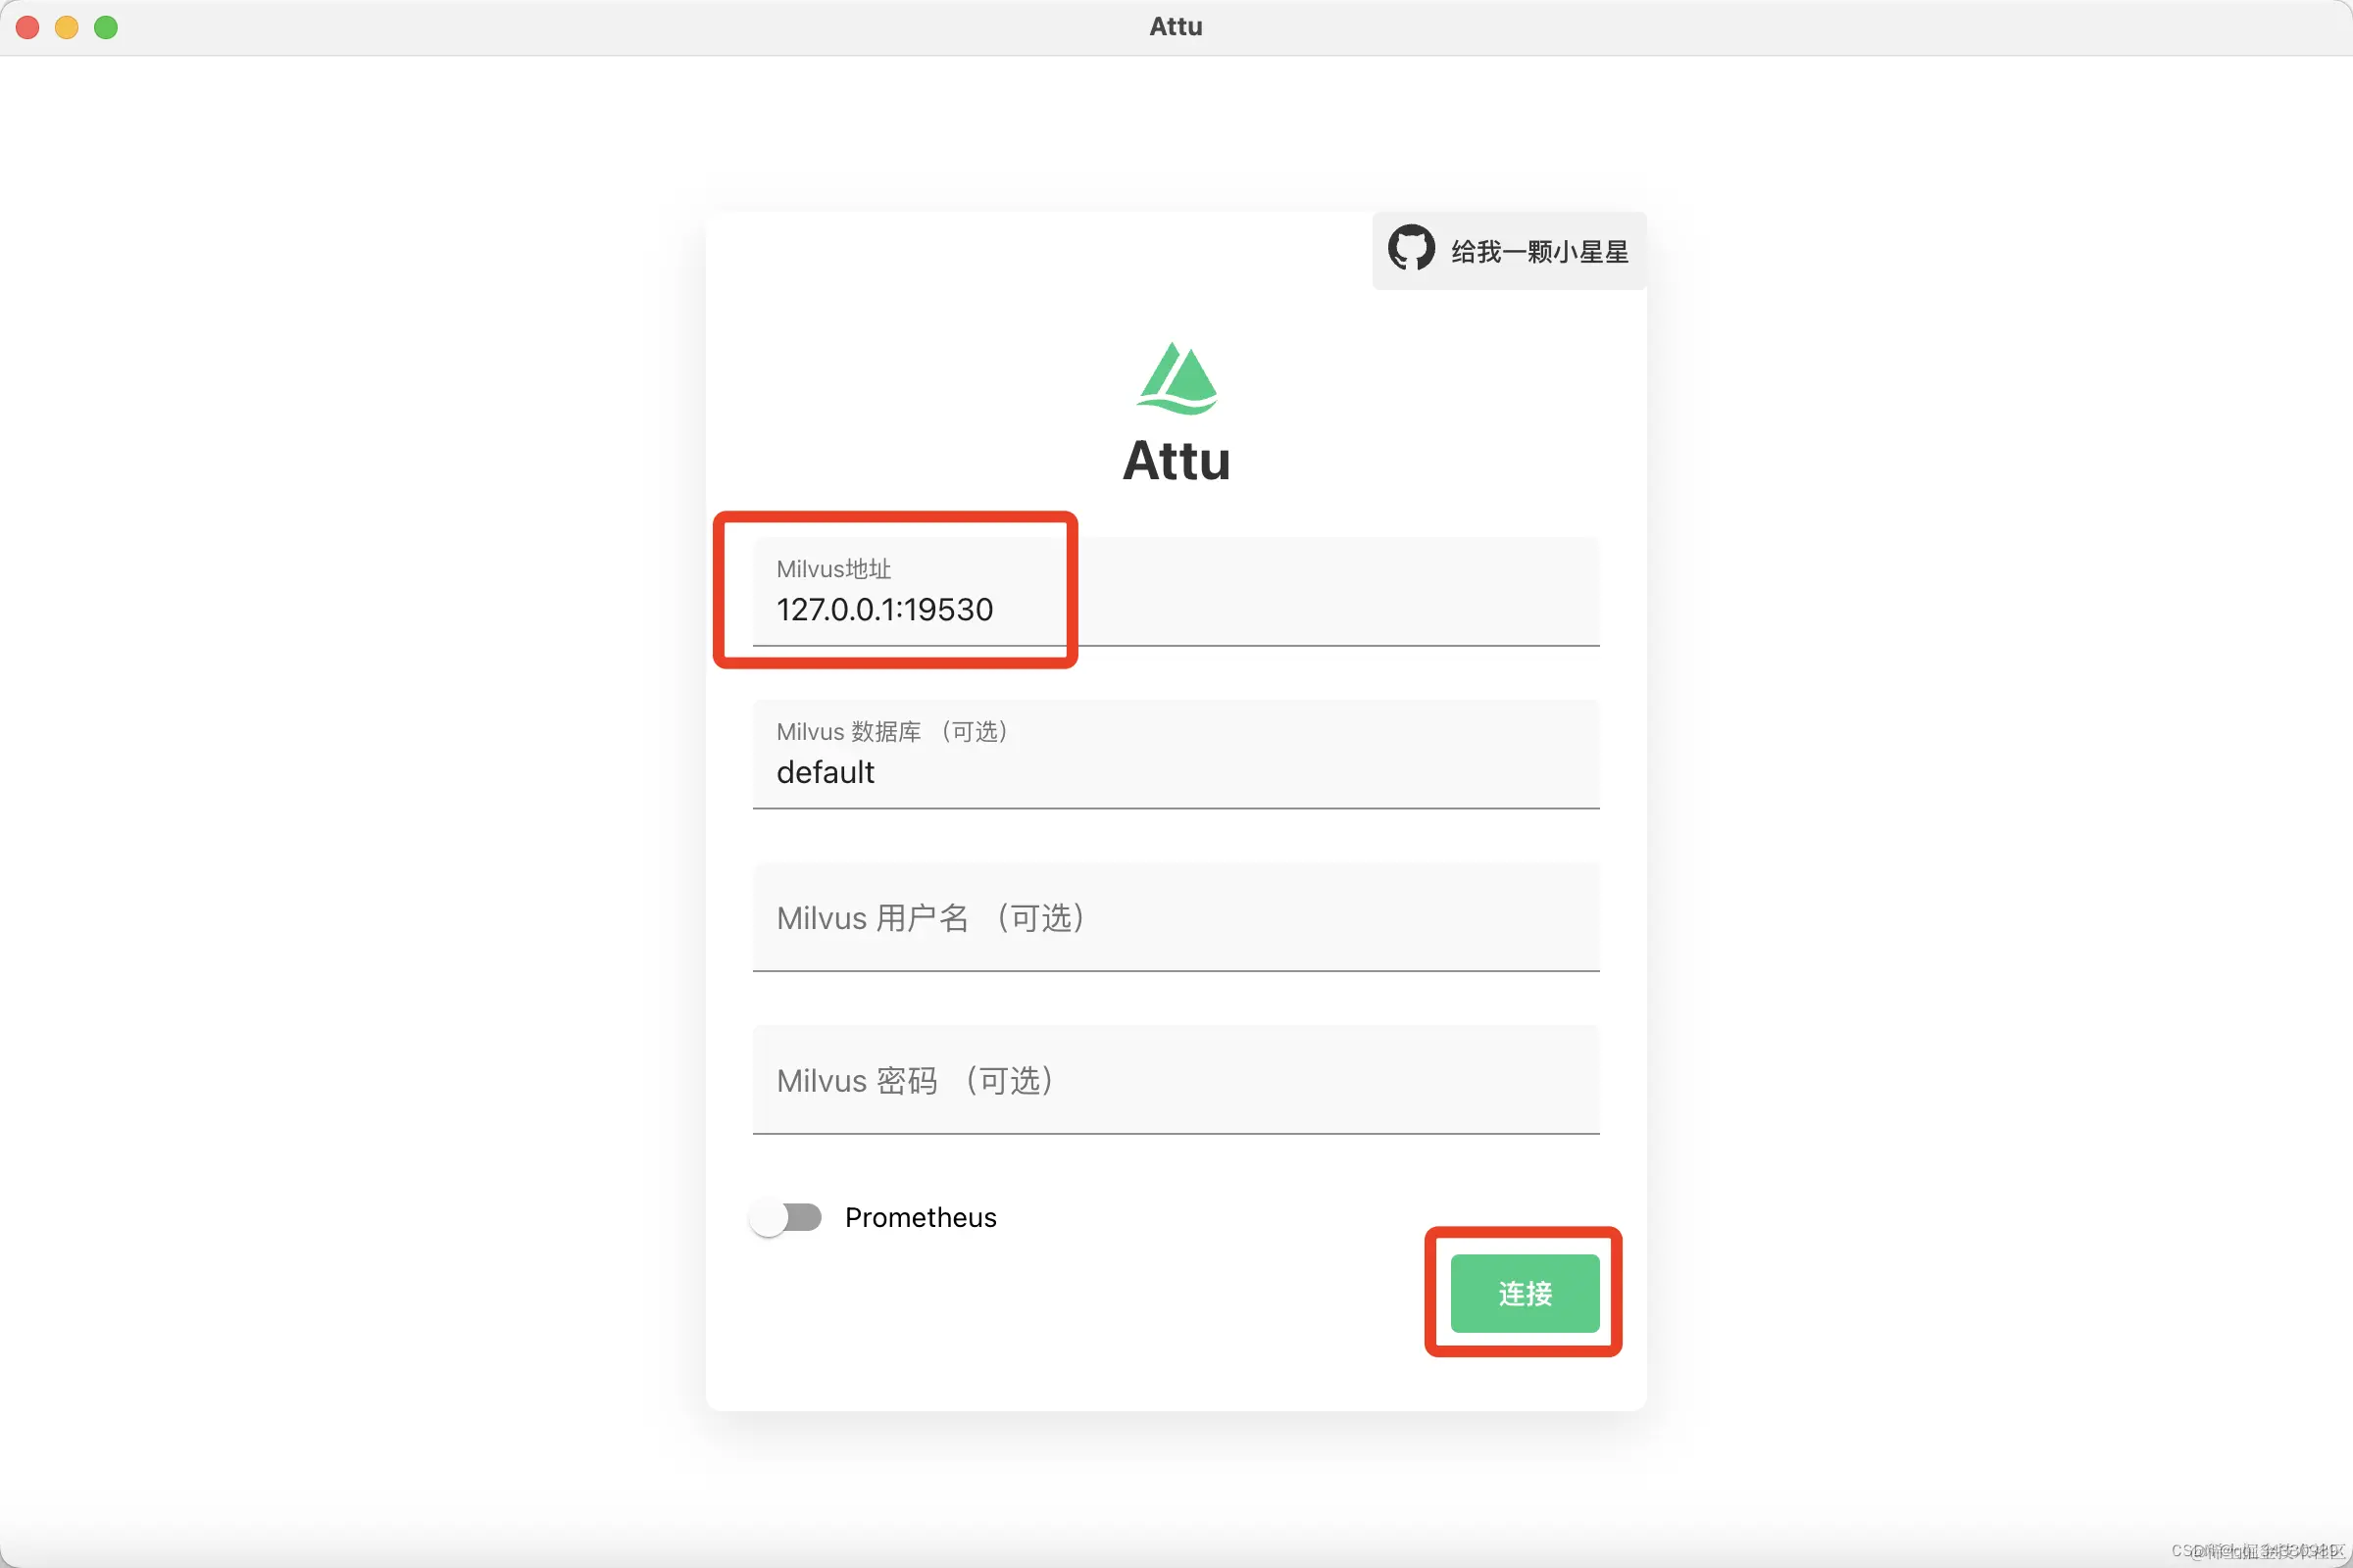Click the Milvus 数据库 (可选) field label

[891, 732]
